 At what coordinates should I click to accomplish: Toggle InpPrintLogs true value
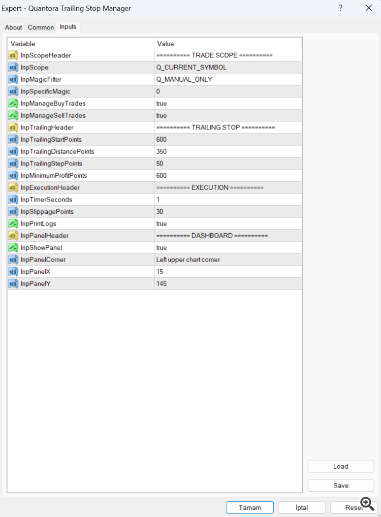tap(228, 223)
